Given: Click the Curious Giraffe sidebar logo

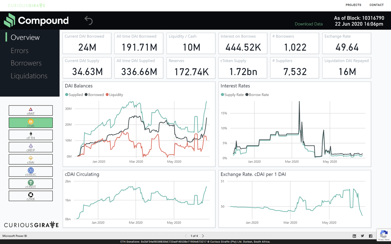Looking at the screenshot, I should 31,225.
